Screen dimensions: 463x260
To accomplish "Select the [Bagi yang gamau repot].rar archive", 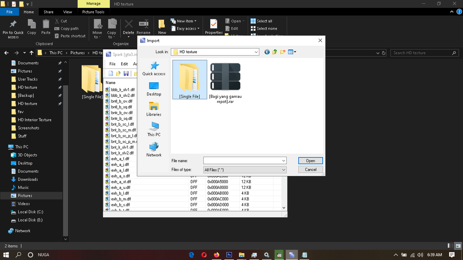I will [225, 83].
